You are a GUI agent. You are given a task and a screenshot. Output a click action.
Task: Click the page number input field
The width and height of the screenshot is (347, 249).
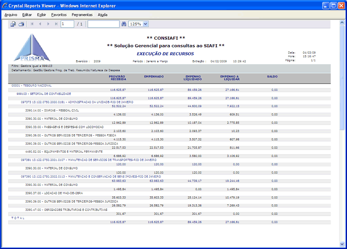[x=67, y=24]
